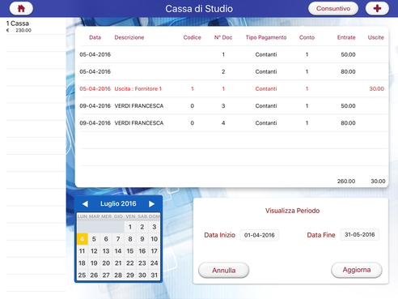
Task: Edit the Data Inizio date field
Action: (x=260, y=235)
